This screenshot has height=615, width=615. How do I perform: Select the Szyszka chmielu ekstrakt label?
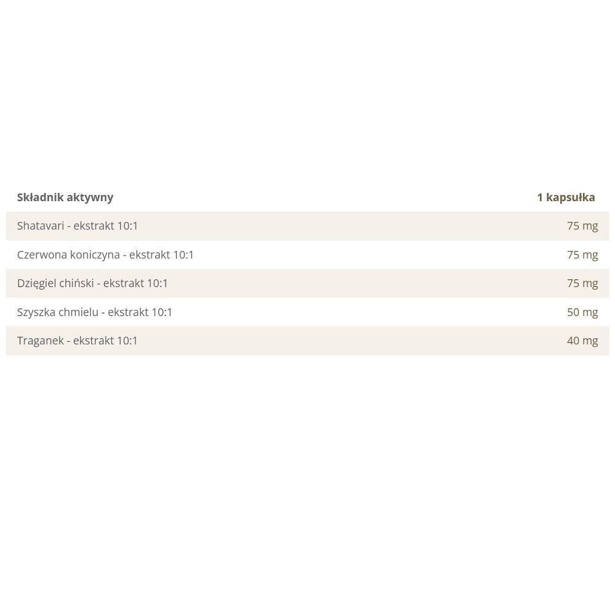[95, 312]
